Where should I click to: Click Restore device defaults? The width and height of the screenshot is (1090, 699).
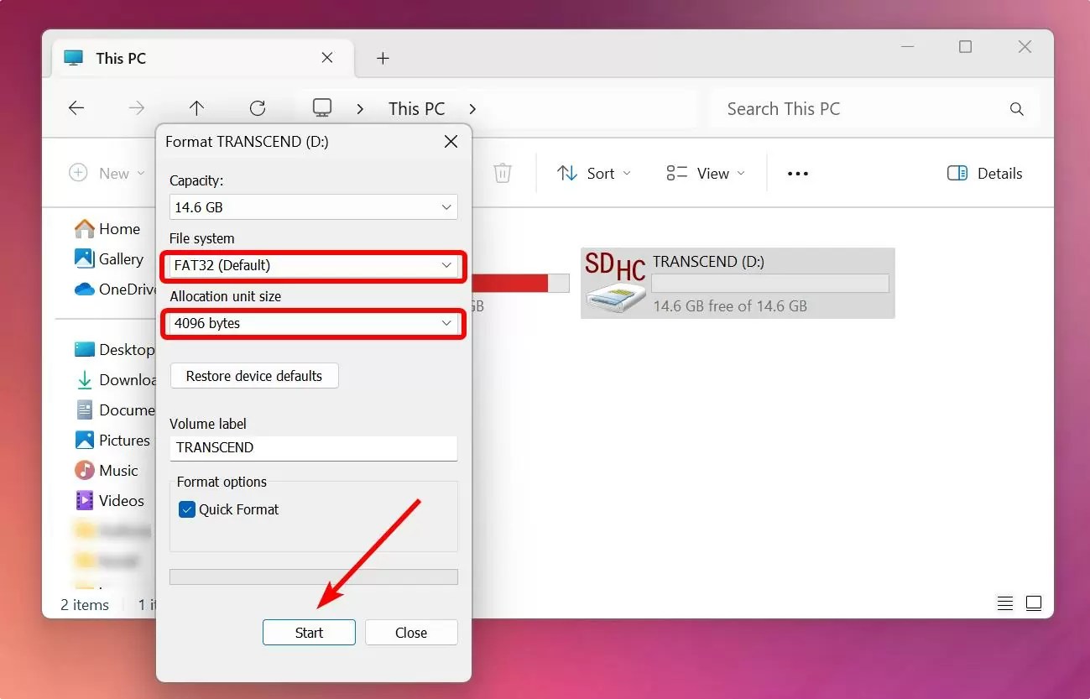point(253,376)
